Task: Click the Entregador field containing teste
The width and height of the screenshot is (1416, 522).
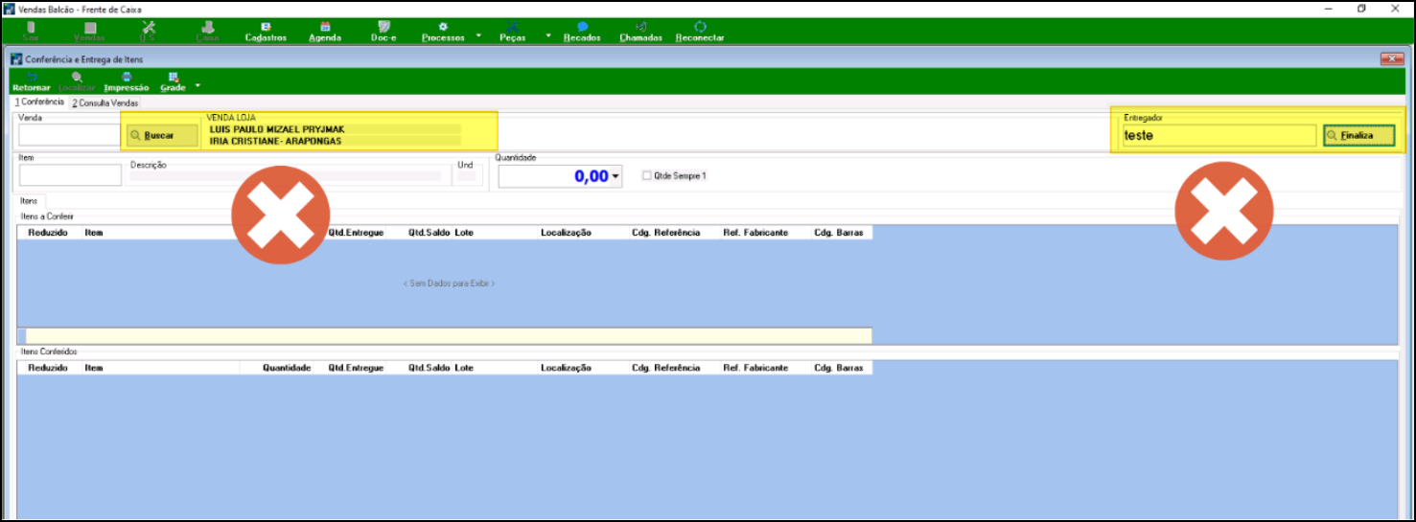Action: (1219, 136)
